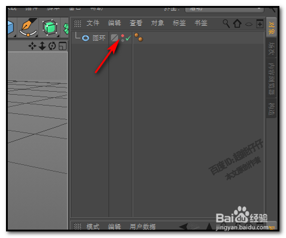Toggle renderer visibility gray dot for 圆环
The width and height of the screenshot is (286, 238).
coord(122,40)
